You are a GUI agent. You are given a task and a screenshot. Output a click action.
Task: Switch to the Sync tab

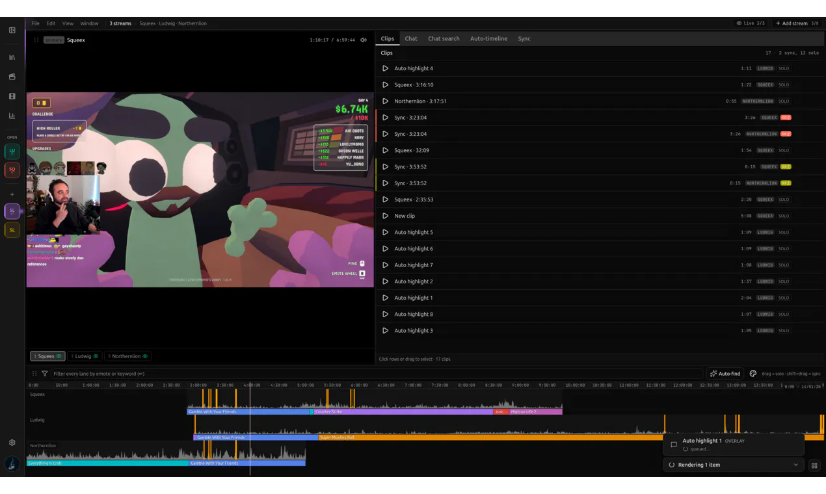(x=524, y=38)
